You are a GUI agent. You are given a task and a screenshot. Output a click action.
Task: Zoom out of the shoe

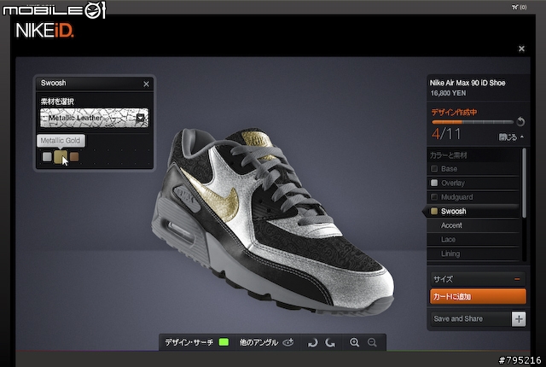pos(372,342)
